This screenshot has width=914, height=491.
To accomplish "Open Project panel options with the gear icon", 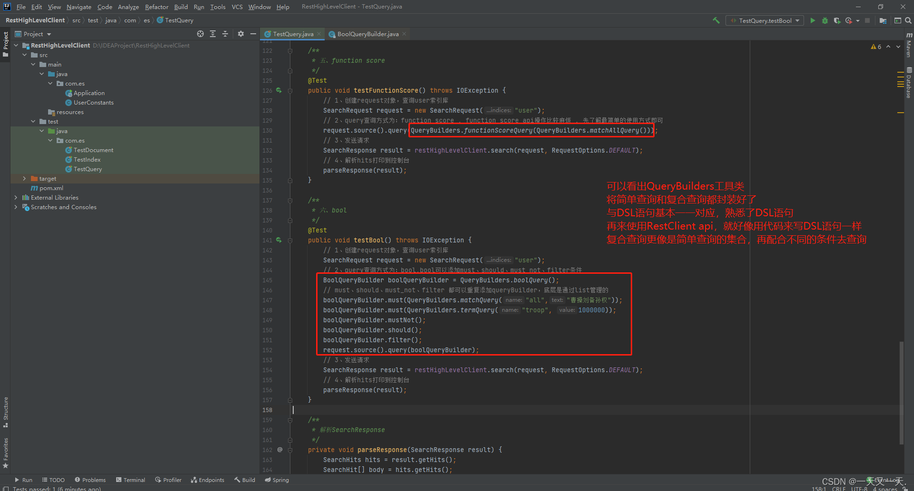I will point(240,34).
